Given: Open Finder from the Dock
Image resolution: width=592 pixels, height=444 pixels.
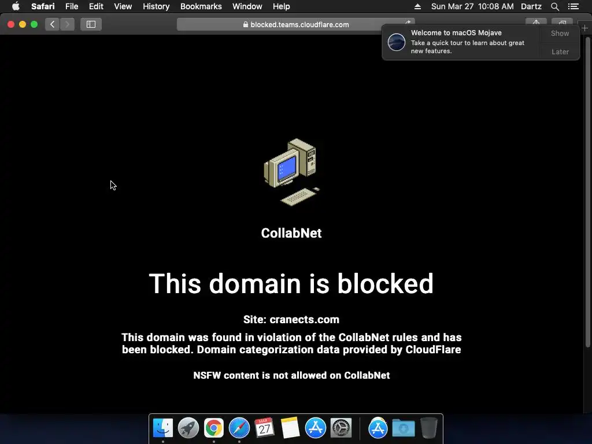Looking at the screenshot, I should point(162,428).
